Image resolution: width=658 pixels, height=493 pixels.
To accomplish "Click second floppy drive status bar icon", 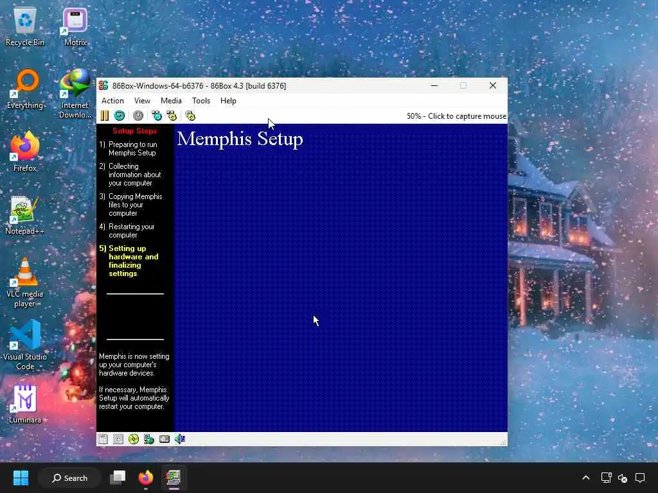I will [x=118, y=439].
